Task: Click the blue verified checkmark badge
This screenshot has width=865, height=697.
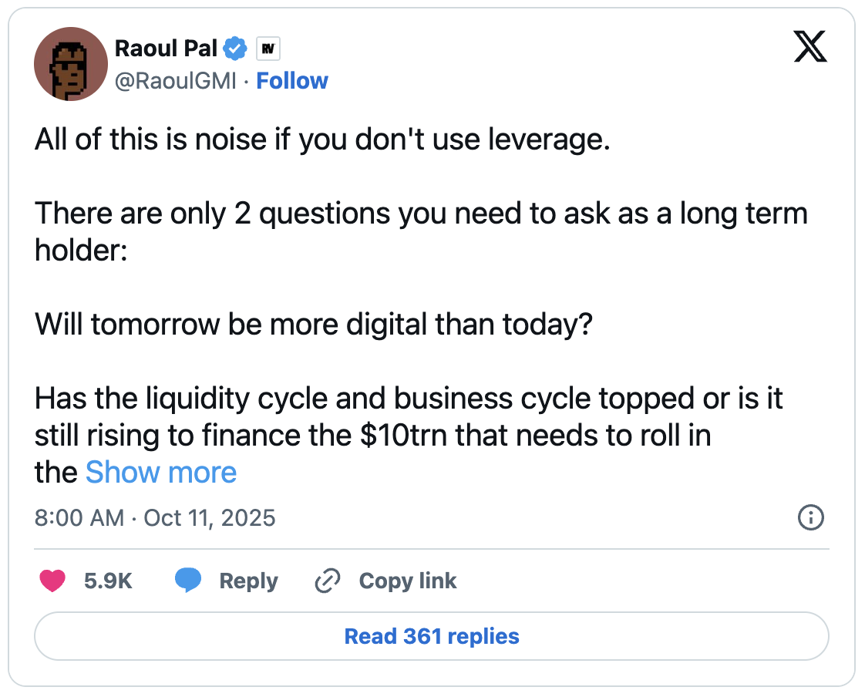Action: (234, 49)
